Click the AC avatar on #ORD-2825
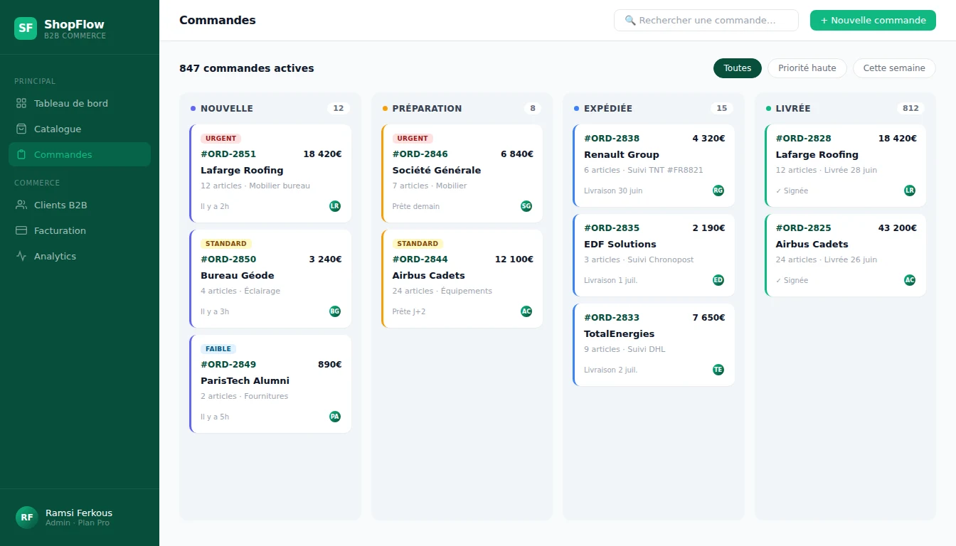The height and width of the screenshot is (546, 956). tap(910, 280)
